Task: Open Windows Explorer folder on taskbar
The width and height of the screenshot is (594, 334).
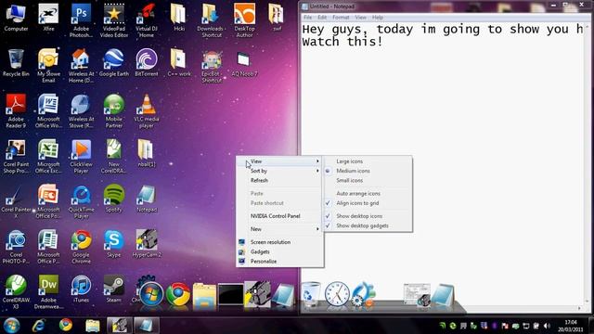Action: pyautogui.click(x=93, y=326)
